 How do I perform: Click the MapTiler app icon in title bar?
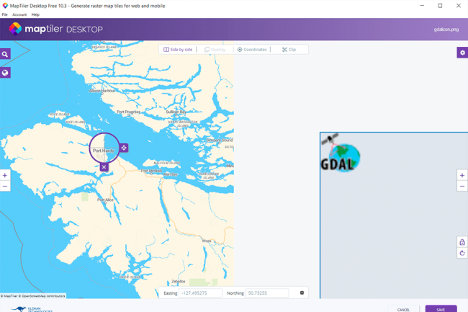(x=5, y=6)
